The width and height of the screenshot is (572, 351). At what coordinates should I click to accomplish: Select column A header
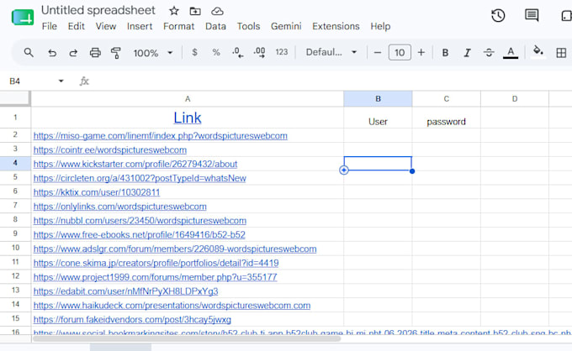187,99
